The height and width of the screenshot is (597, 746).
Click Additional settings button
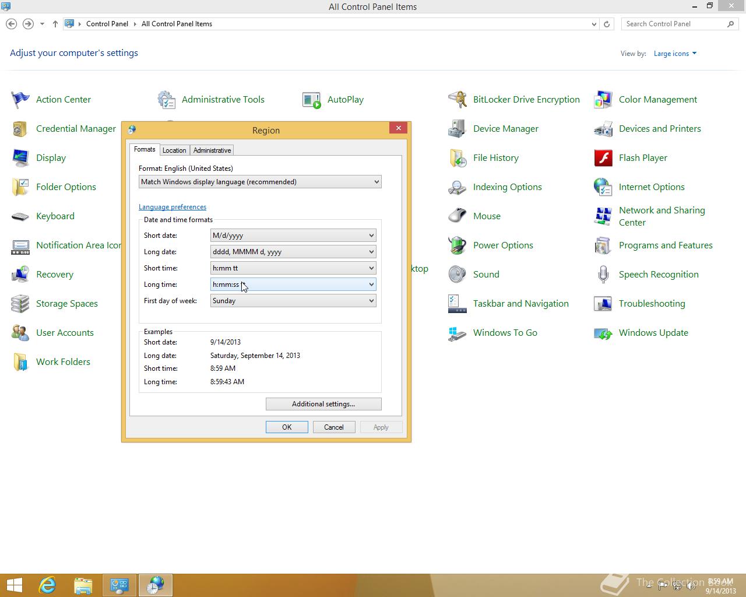(323, 404)
